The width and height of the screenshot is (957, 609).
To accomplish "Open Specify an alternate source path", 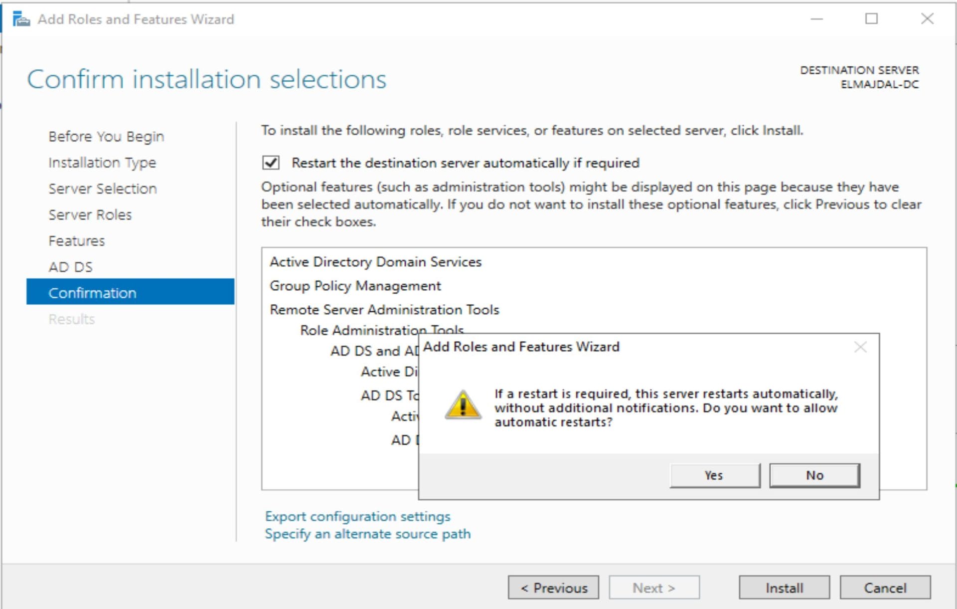I will 367,534.
